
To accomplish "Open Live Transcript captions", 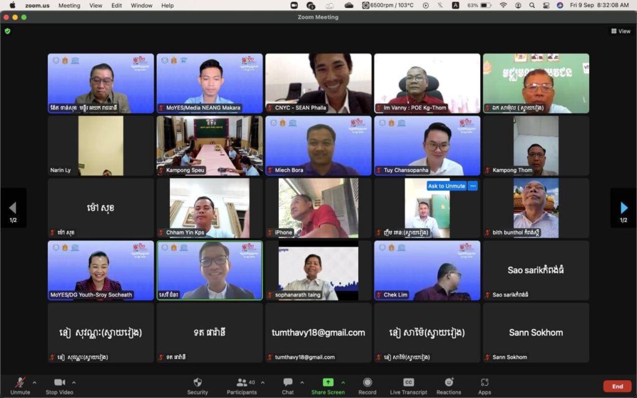I will pos(408,382).
